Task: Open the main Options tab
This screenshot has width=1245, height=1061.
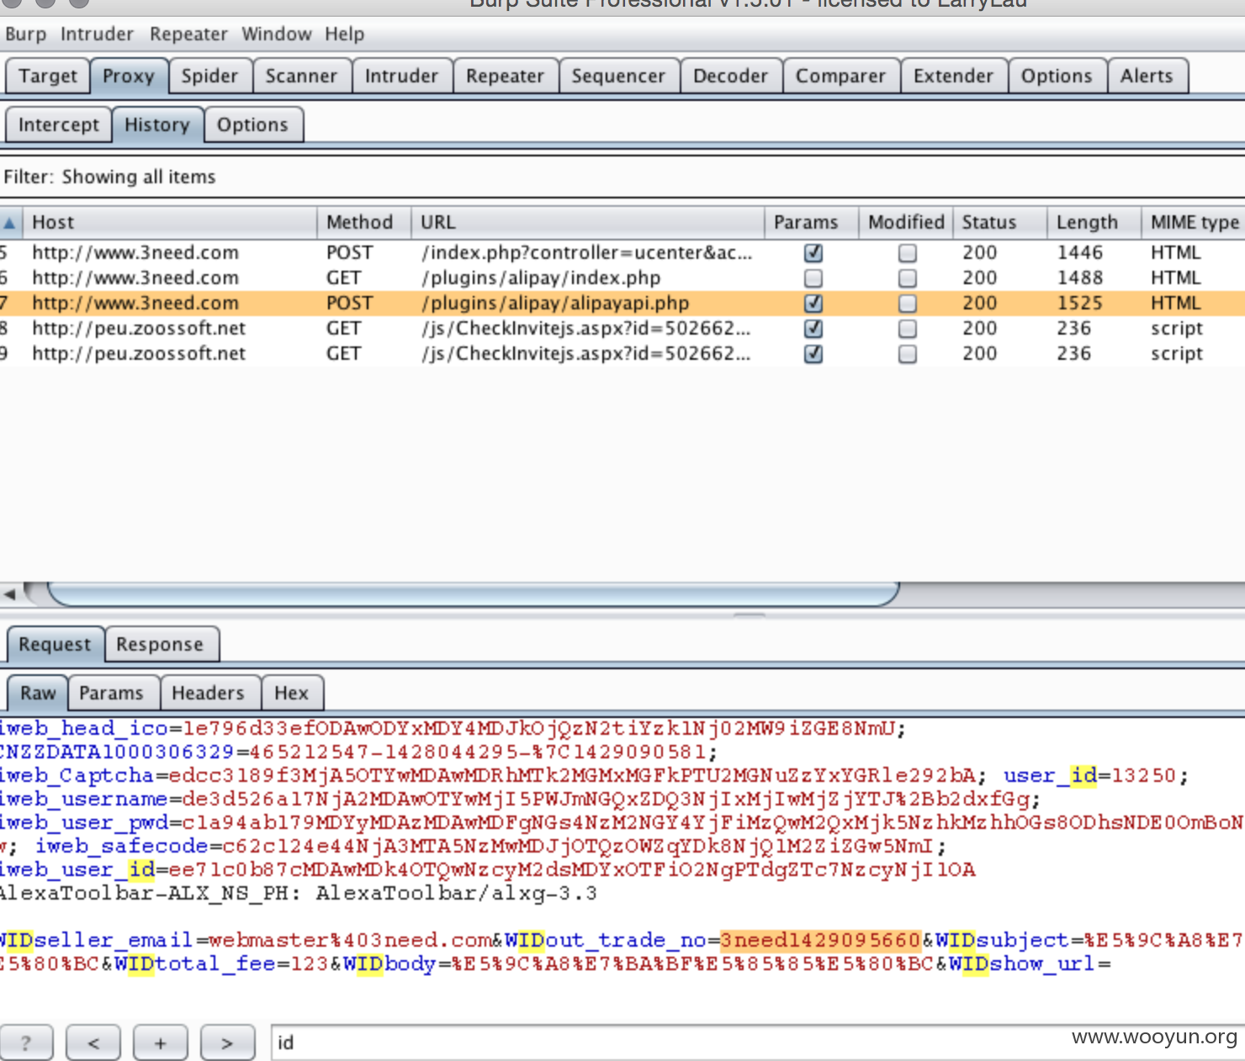Action: tap(1057, 76)
